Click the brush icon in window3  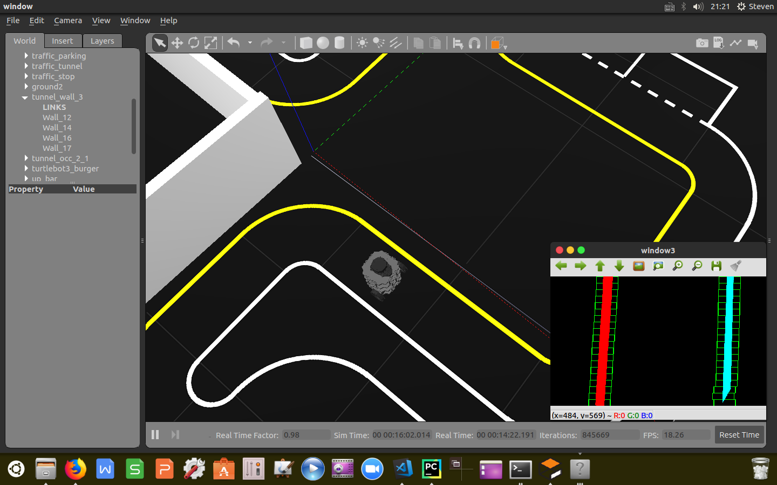pos(736,266)
